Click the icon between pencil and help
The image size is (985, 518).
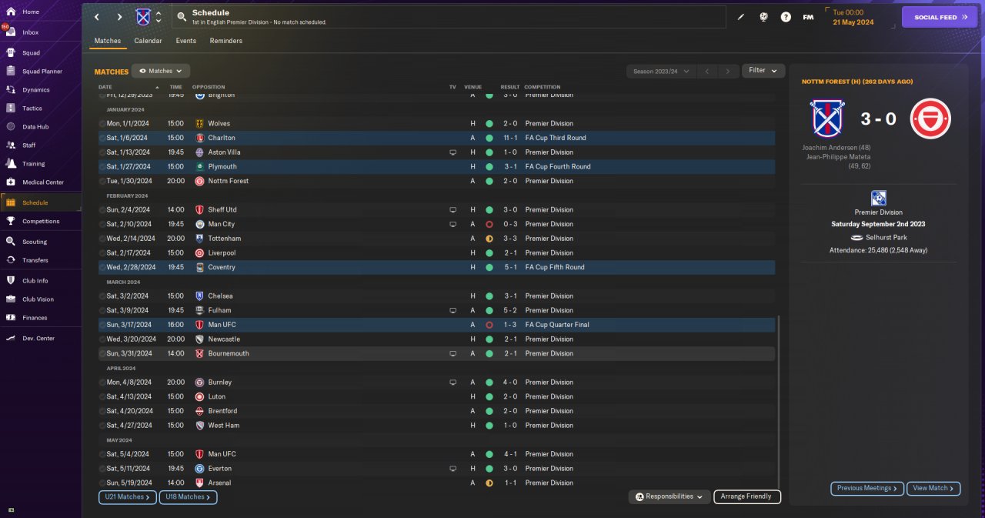763,17
